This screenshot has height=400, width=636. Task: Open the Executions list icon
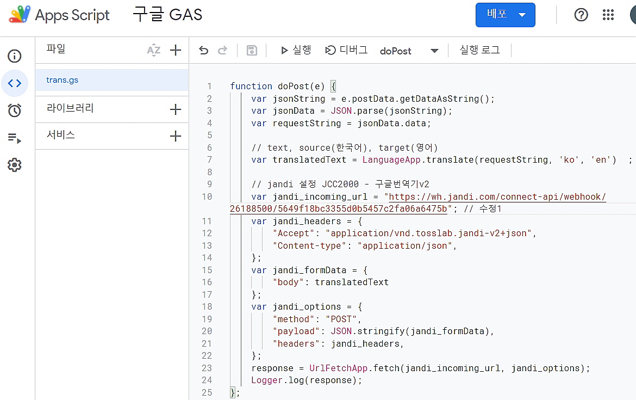15,138
